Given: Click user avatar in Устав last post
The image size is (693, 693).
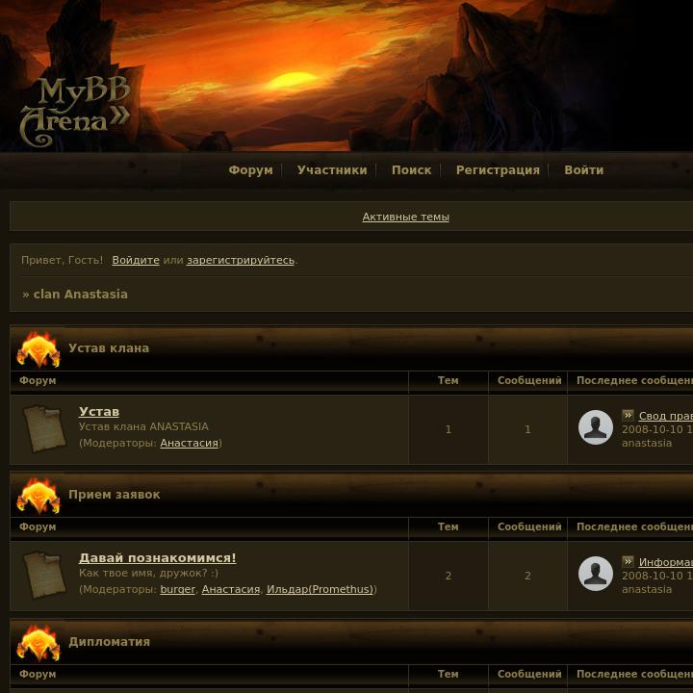Looking at the screenshot, I should tap(596, 427).
